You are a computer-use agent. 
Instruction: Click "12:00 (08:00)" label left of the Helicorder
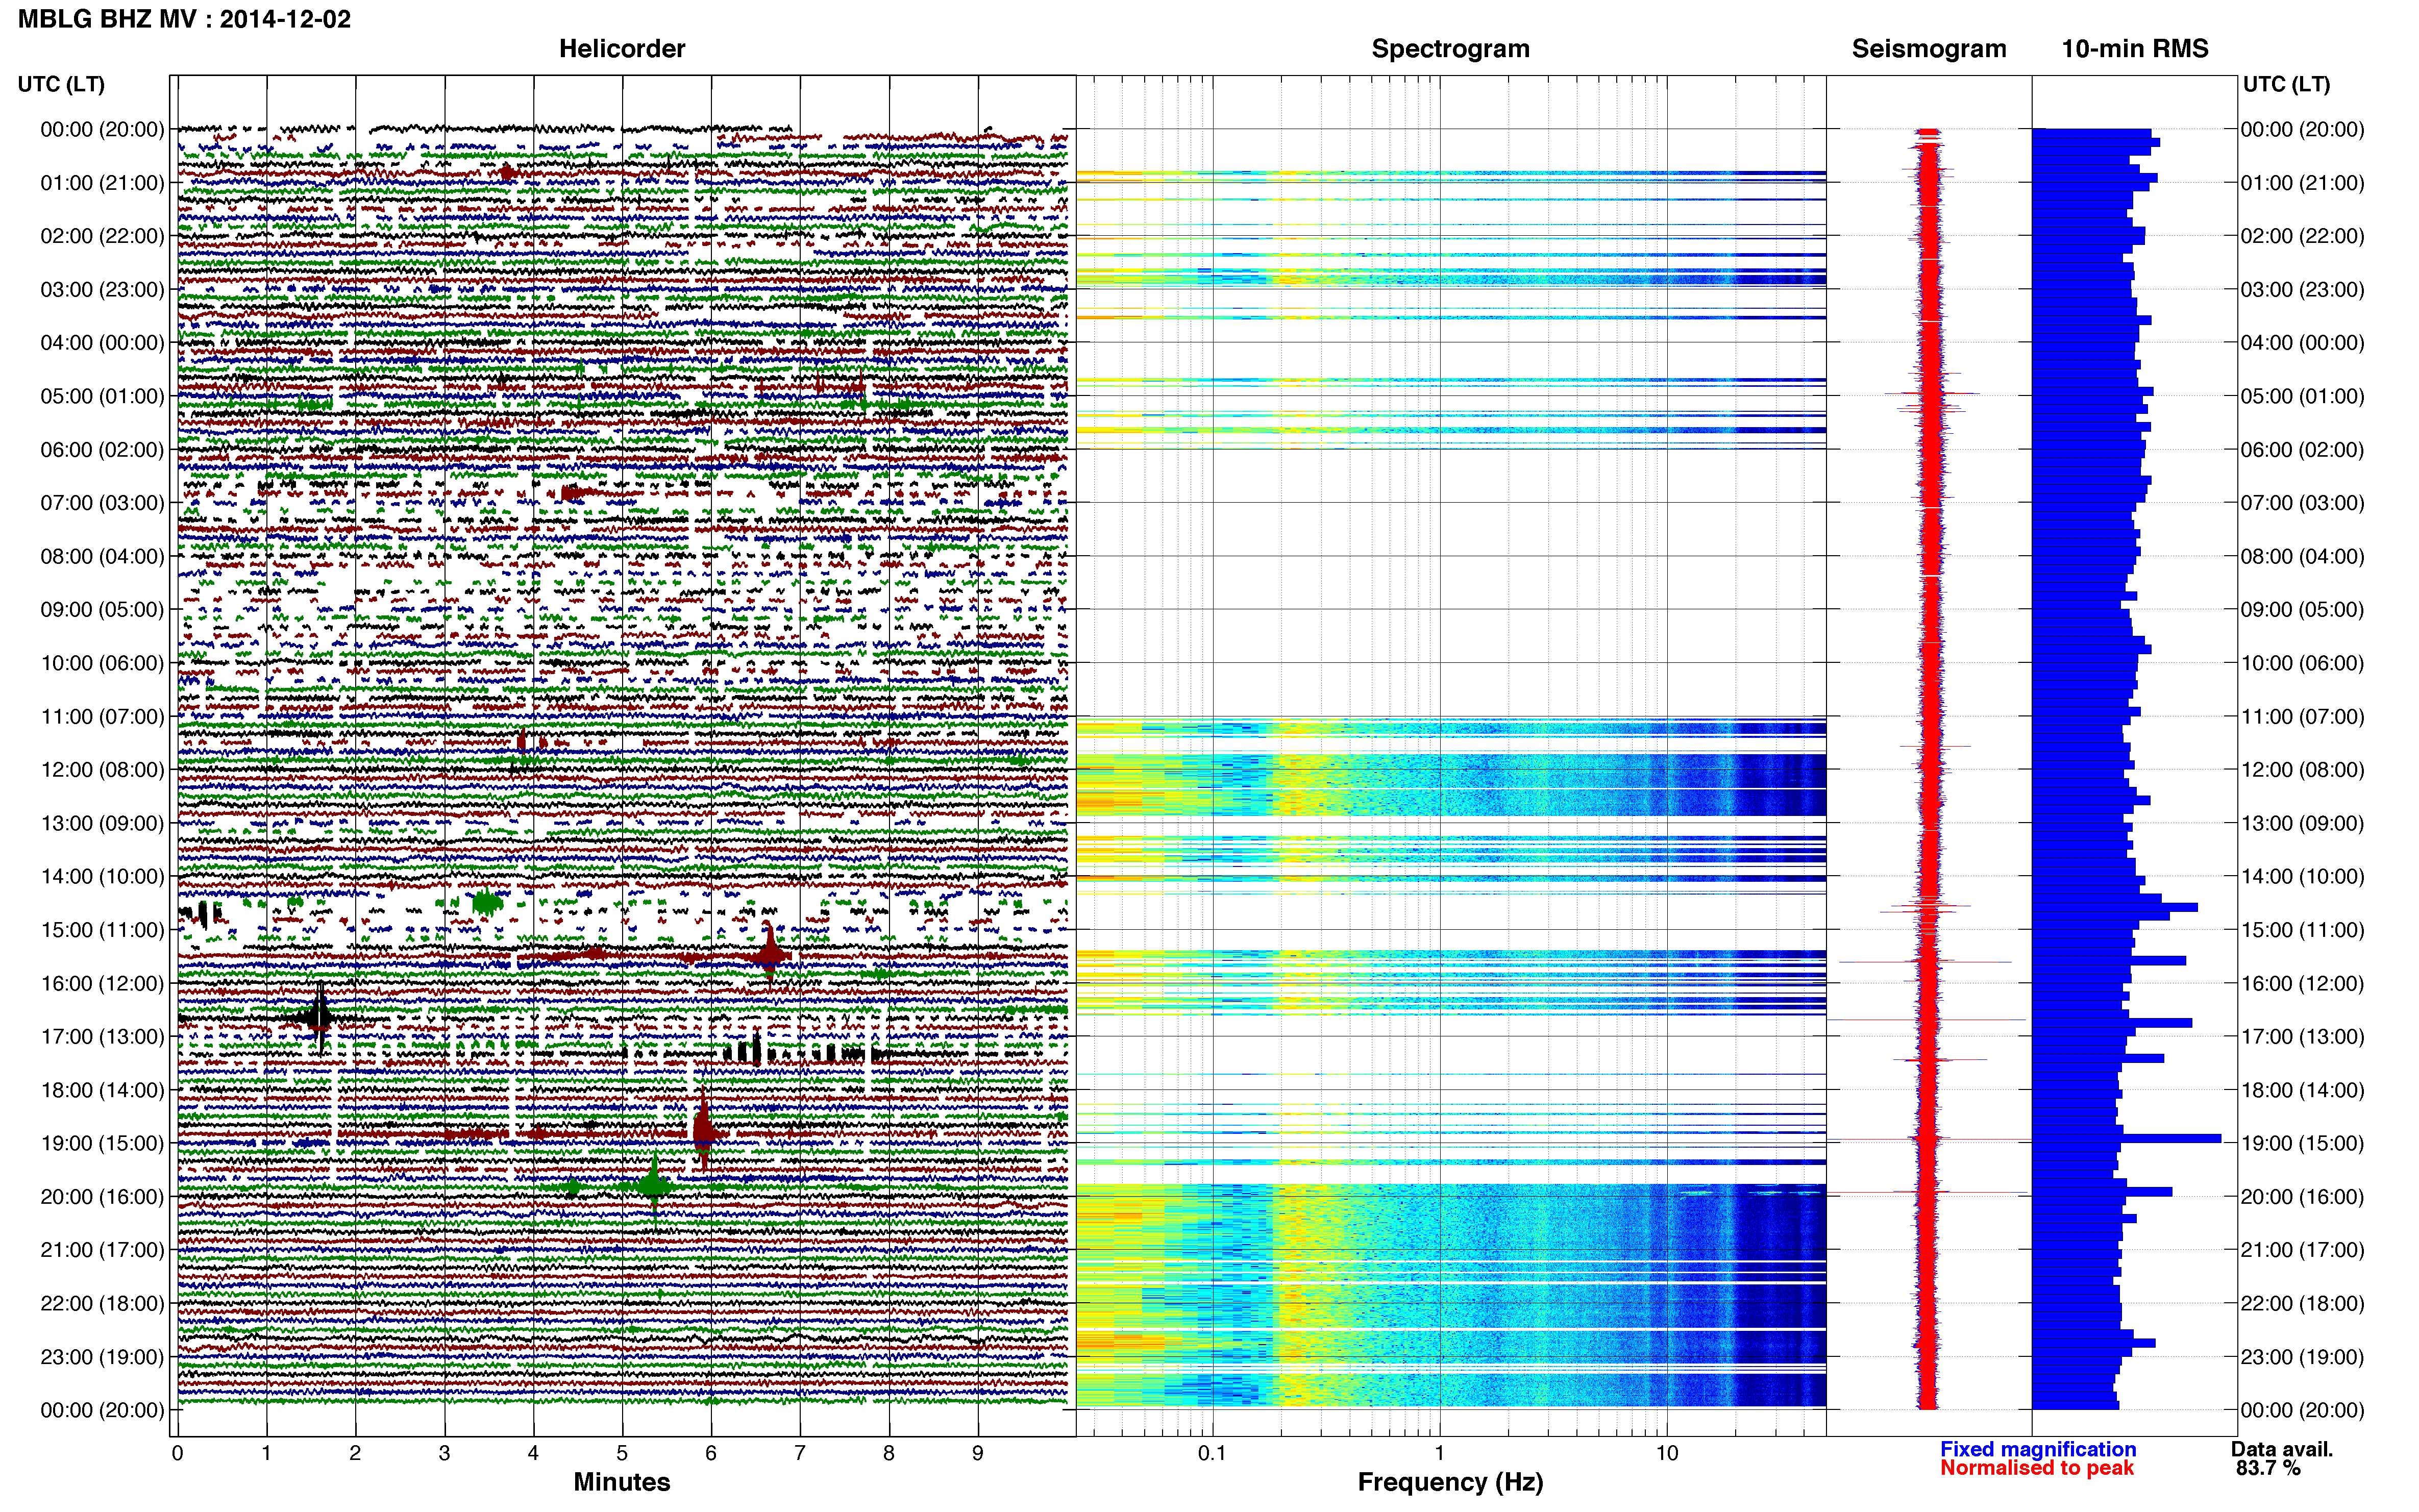(x=102, y=770)
